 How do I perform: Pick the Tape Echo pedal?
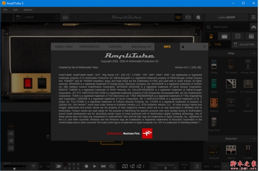214,124
